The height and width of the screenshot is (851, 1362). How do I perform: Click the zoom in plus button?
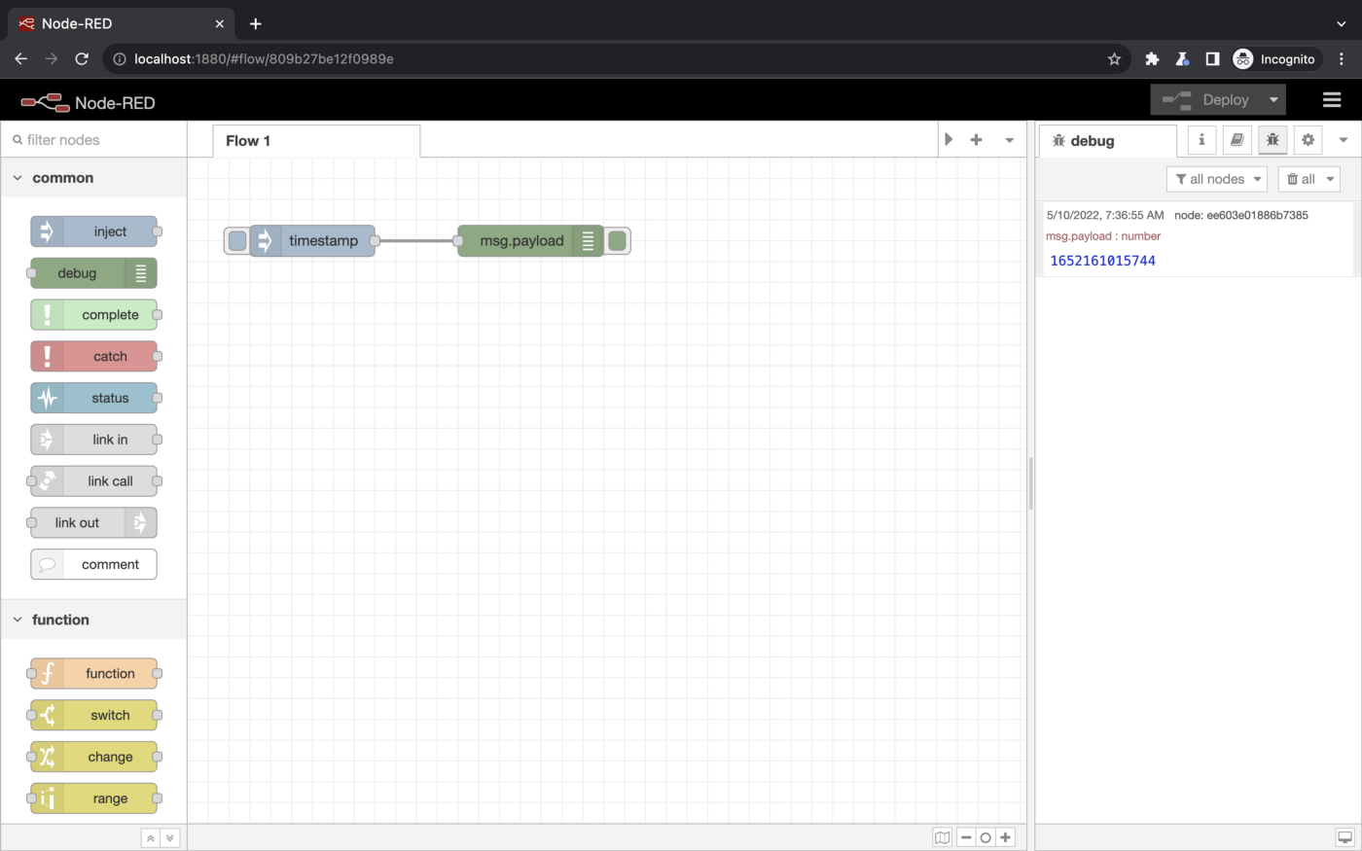[x=1005, y=837]
